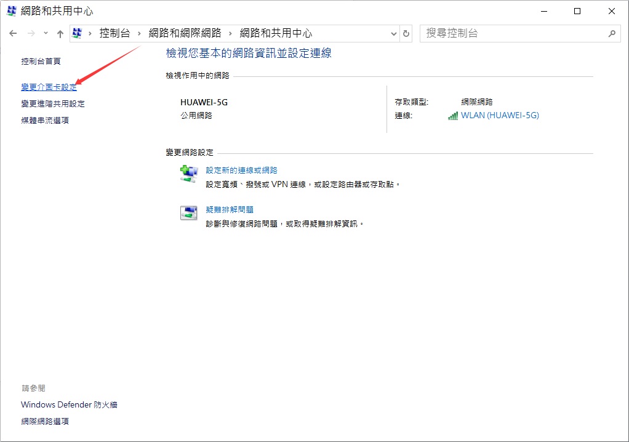Click the 連線 label

click(x=404, y=116)
